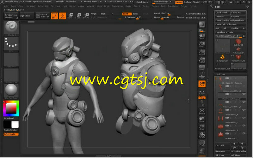
Task: Open Projection Master
Action: 11,16
